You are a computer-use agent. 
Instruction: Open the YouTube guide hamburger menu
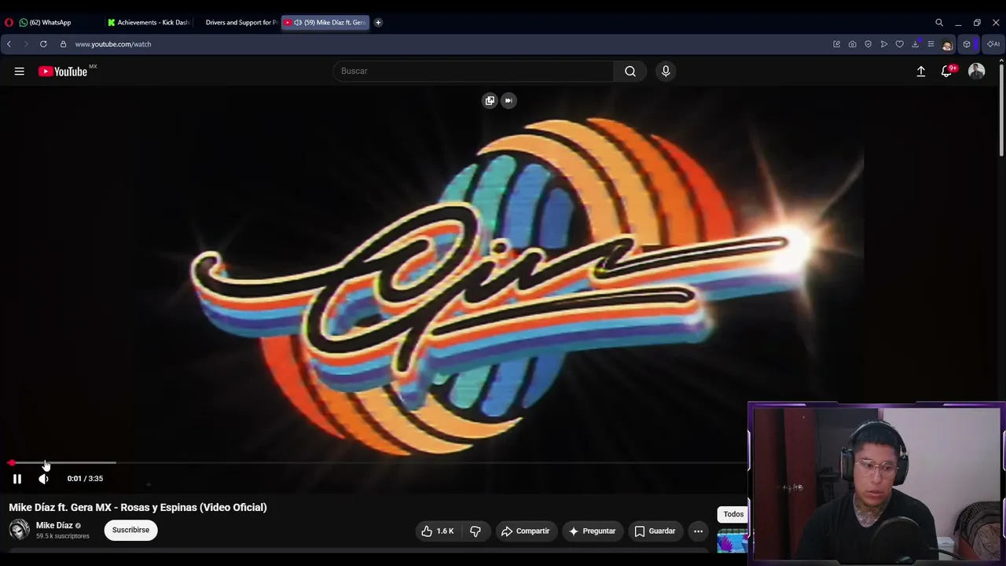tap(19, 72)
